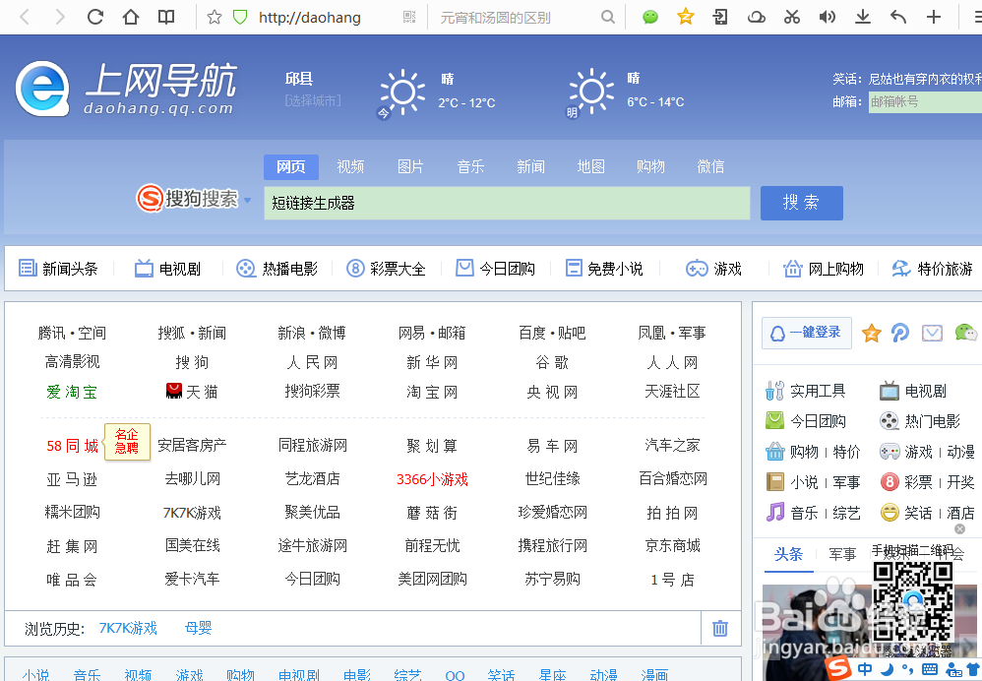This screenshot has height=681, width=982.
Task: Reload the page with refresh icon
Action: 95,17
